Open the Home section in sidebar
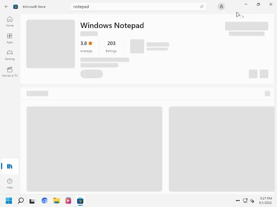The image size is (277, 207). (10, 22)
